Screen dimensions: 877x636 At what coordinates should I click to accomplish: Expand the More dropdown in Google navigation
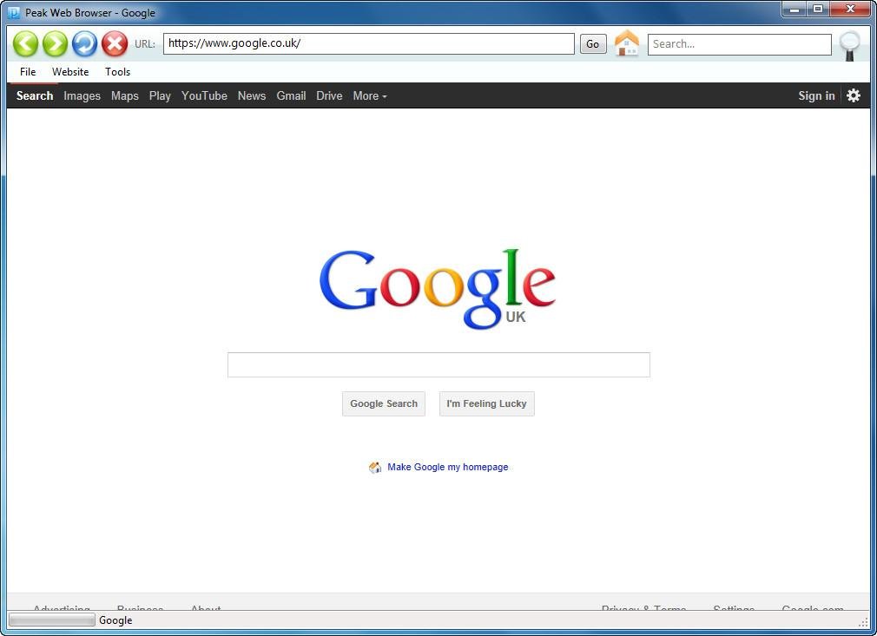370,95
